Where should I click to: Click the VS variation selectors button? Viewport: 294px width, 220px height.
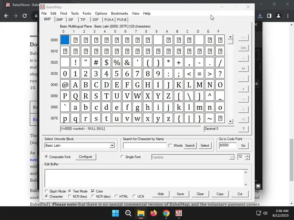(x=243, y=119)
